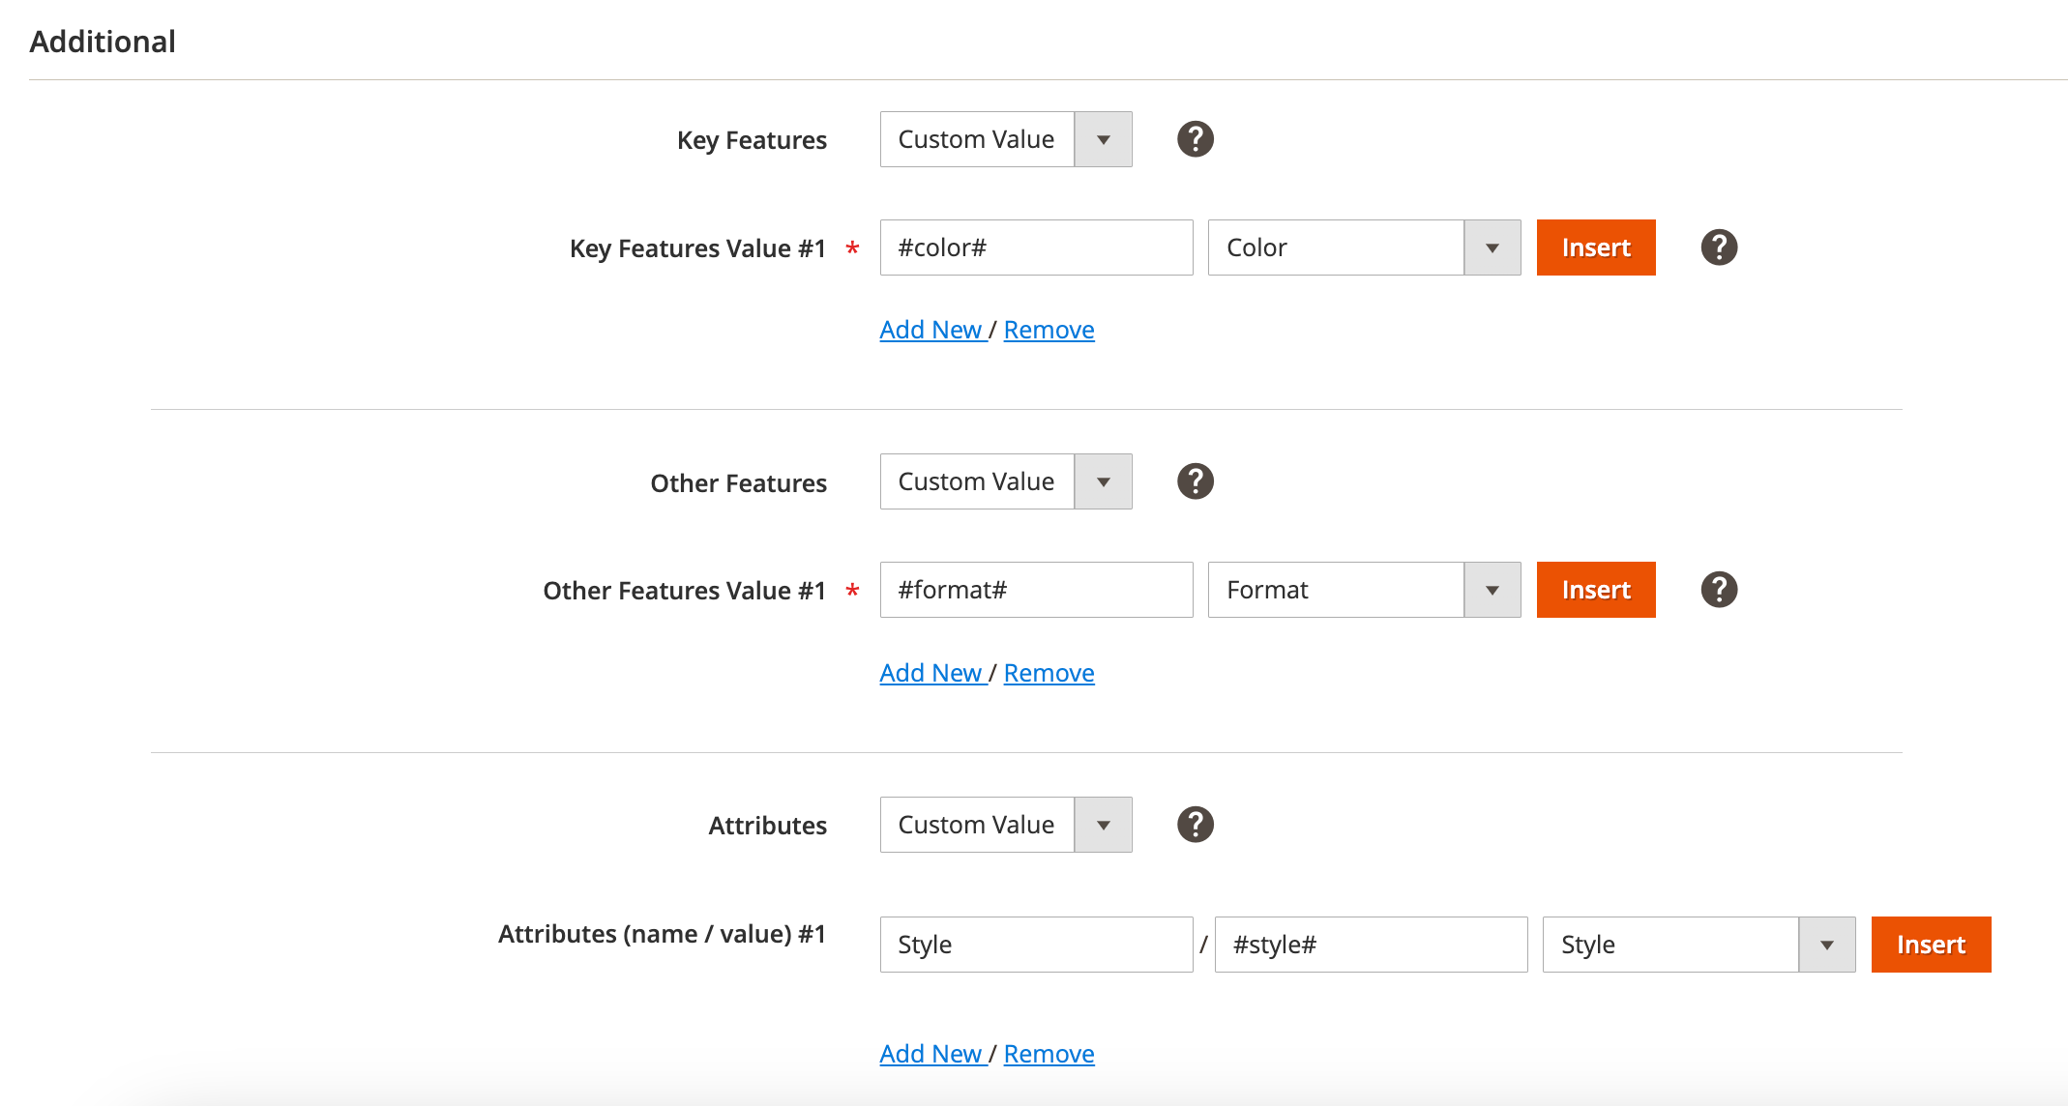Click Add New link under Attributes

[x=931, y=1054]
